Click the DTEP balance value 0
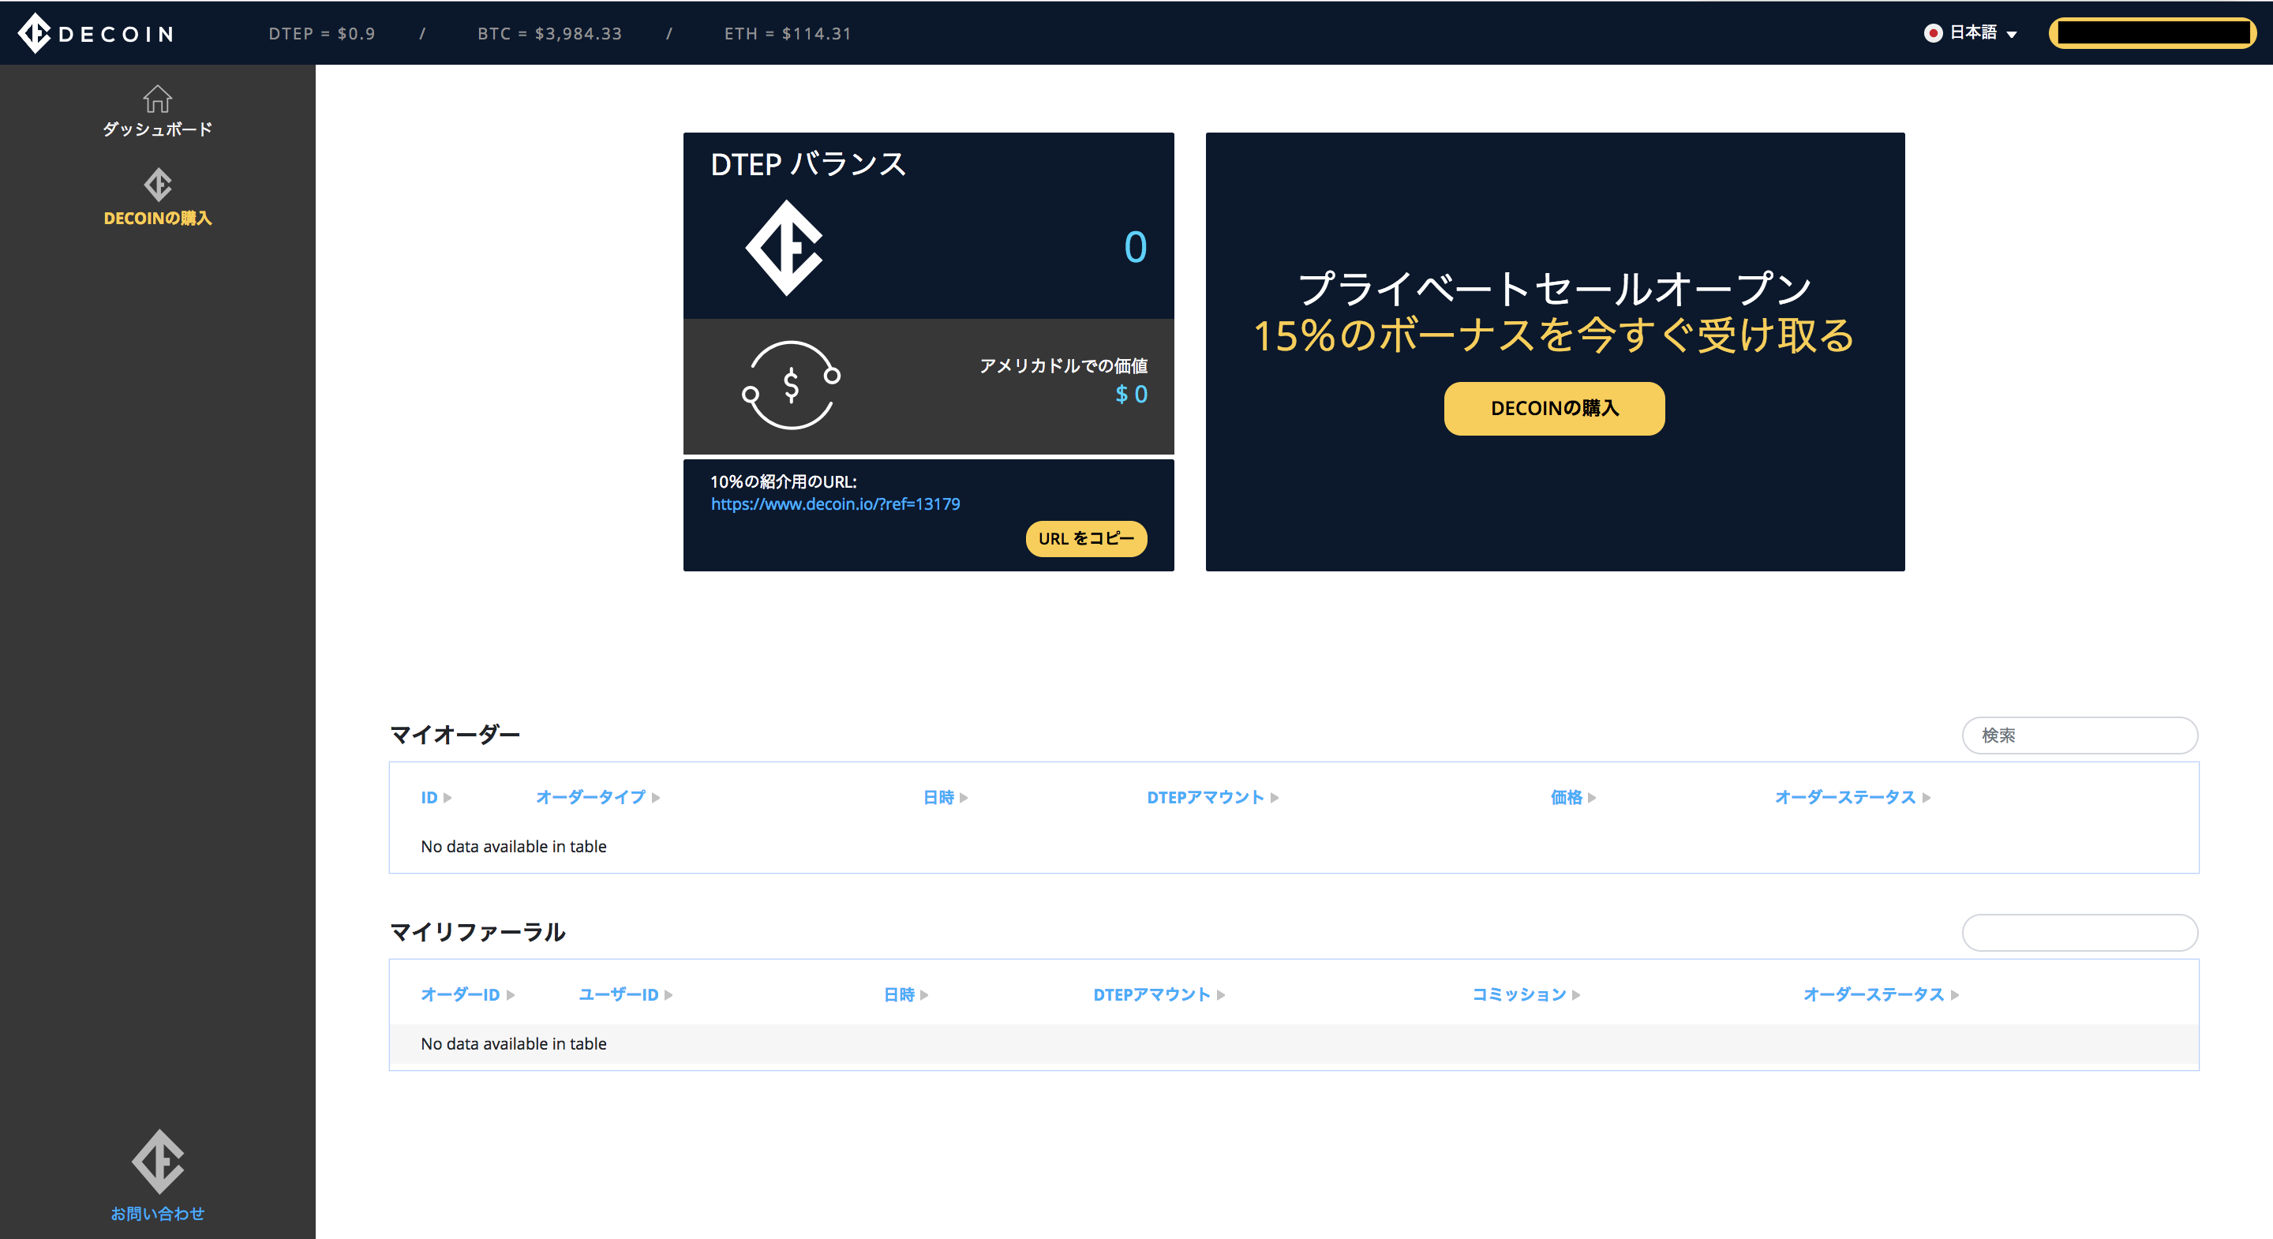The height and width of the screenshot is (1239, 2273). tap(1135, 247)
